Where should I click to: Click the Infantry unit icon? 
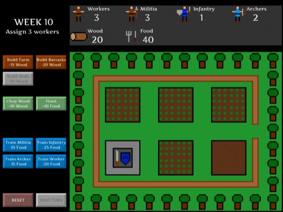click(184, 15)
